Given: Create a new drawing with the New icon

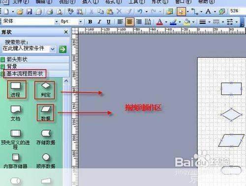Looking at the screenshot, I should click(x=6, y=11).
